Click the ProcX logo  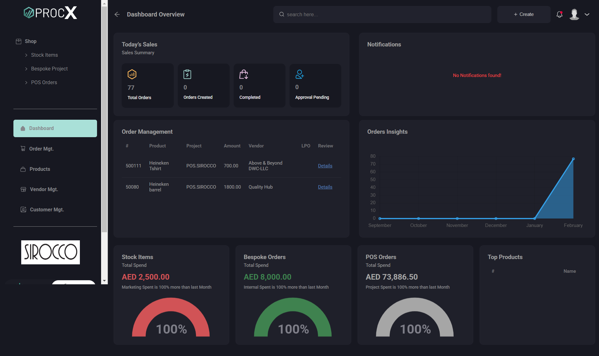[50, 13]
